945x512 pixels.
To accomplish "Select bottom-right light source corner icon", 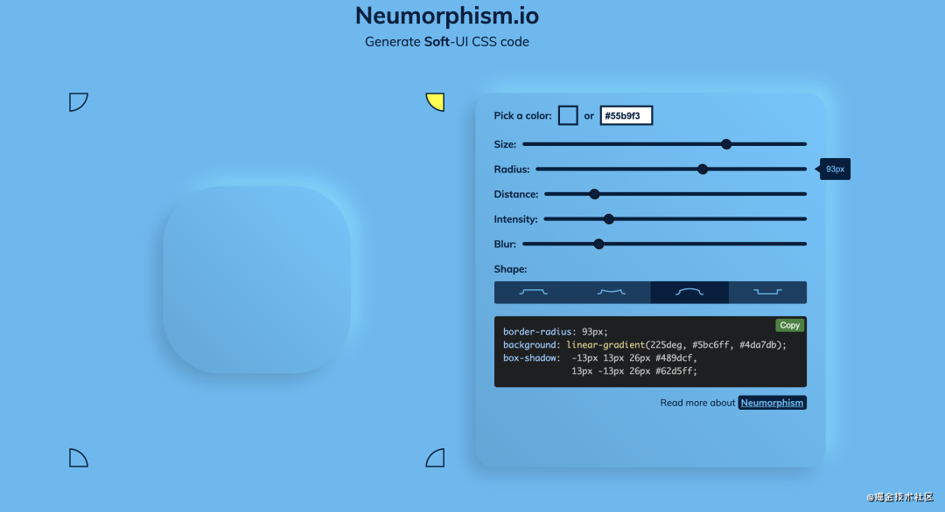I will [x=435, y=458].
